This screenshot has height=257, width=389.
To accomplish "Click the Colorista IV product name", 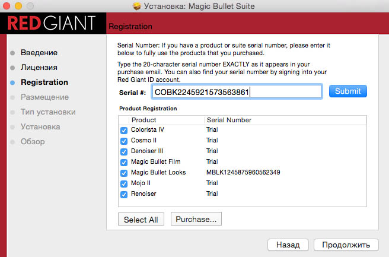I will [148, 129].
